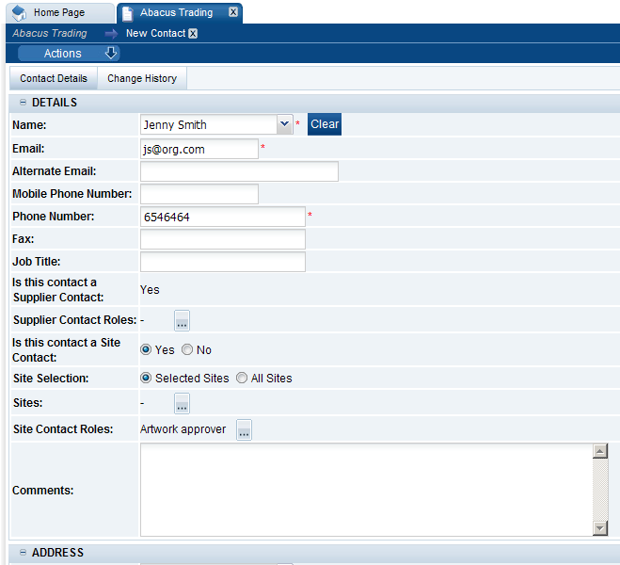Click inside the Comments text area
Image resolution: width=620 pixels, height=565 pixels.
pos(366,490)
